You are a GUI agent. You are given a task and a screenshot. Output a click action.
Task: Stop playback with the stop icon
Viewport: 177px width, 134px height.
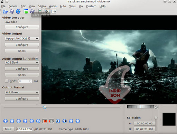click(x=12, y=121)
